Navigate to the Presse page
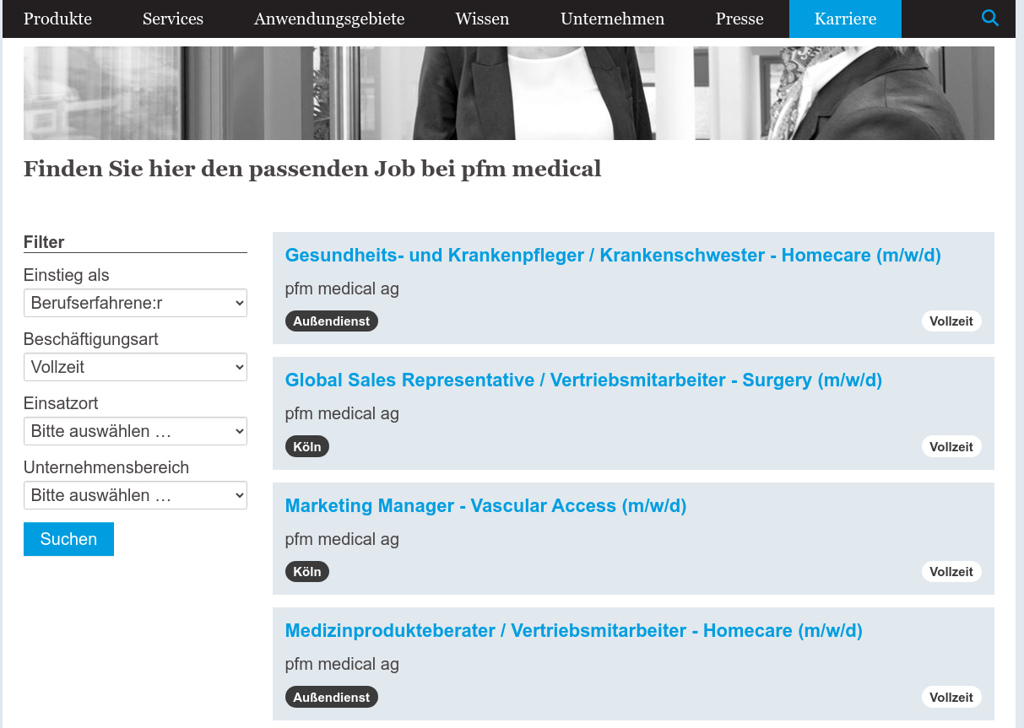 click(740, 19)
